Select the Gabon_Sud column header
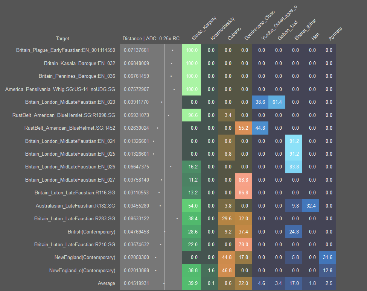This screenshot has height=291, width=367. click(x=288, y=30)
